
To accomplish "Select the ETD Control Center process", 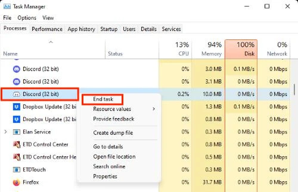I will coord(146,145).
